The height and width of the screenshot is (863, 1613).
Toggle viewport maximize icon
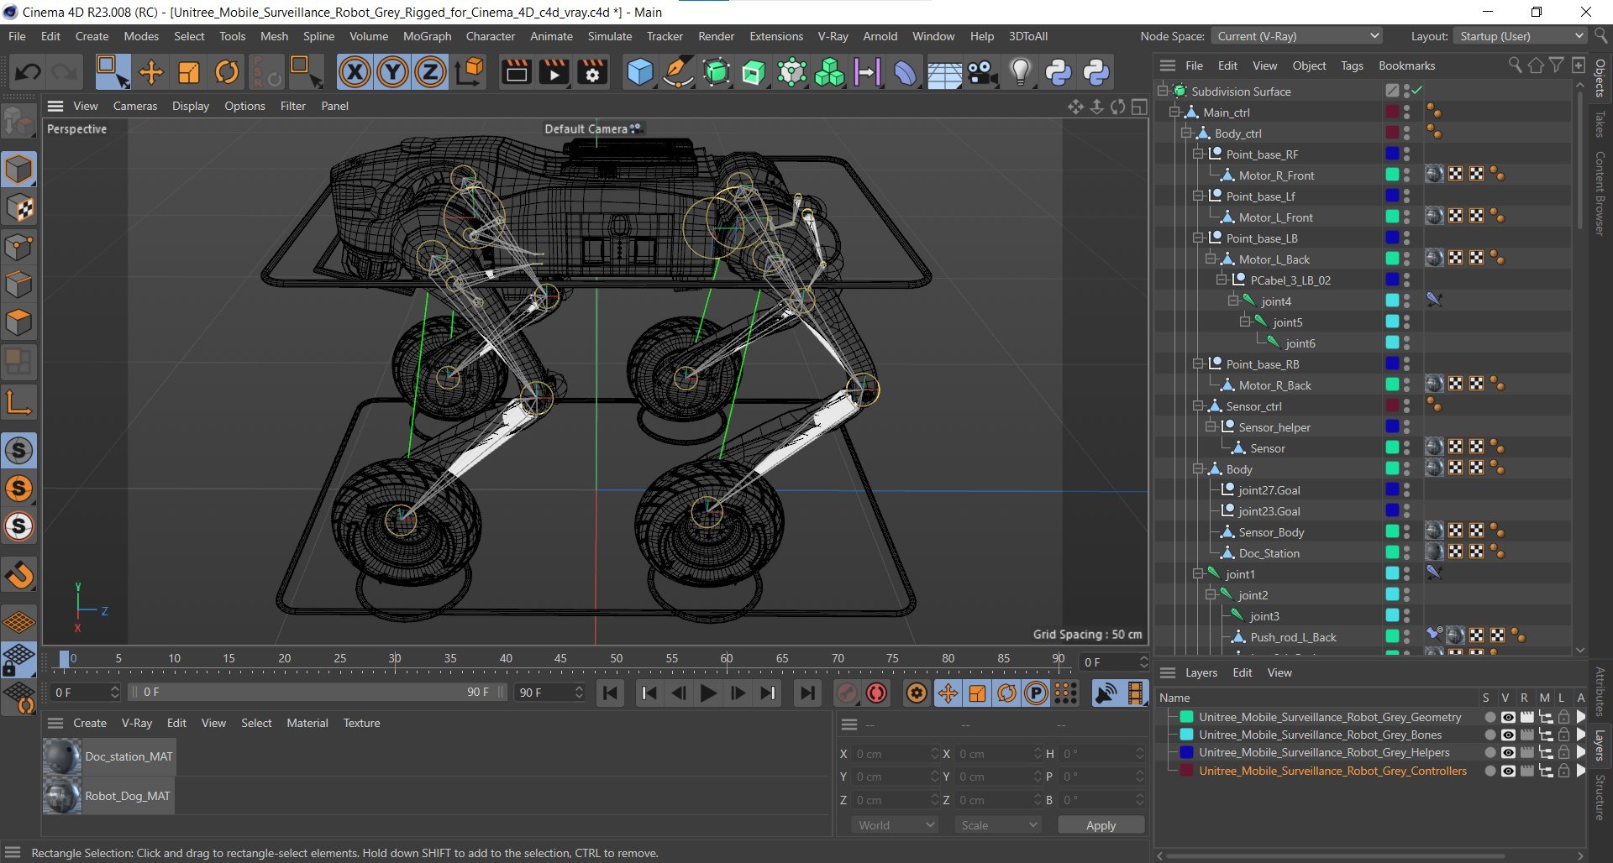coord(1139,107)
